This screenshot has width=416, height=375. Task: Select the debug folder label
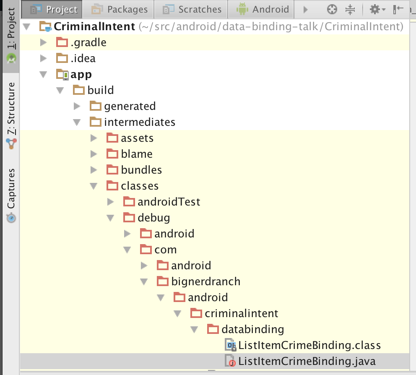[x=153, y=218]
